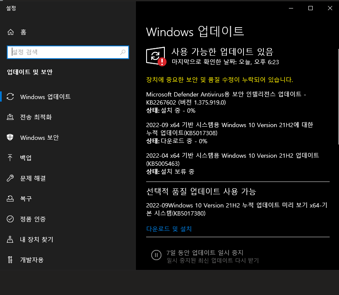Click the 문제 해결 wrench icon
The height and width of the screenshot is (295, 339).
pos(10,178)
